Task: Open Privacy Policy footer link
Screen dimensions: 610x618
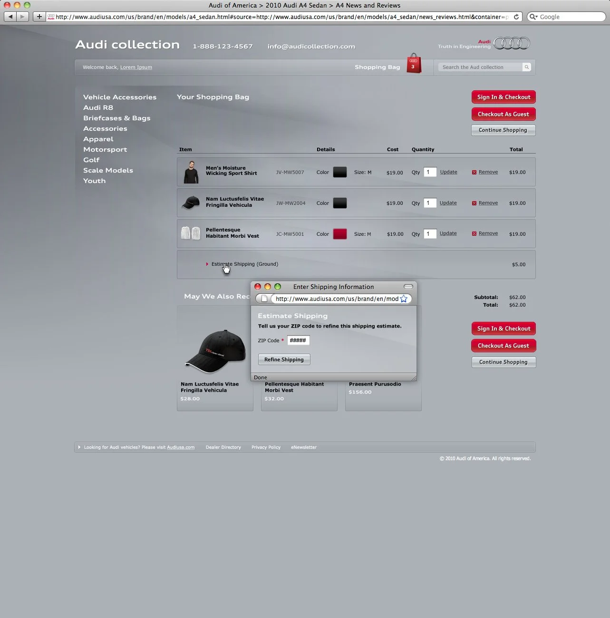Action: click(x=266, y=447)
